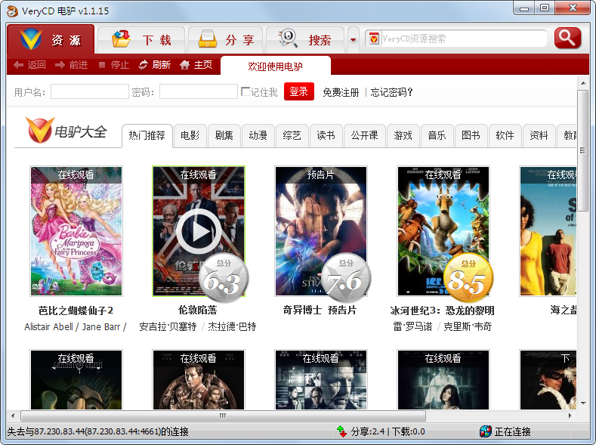This screenshot has width=596, height=445.
Task: Open the 芭比之蝴蝶仙子2 title link
Action: coord(76,311)
